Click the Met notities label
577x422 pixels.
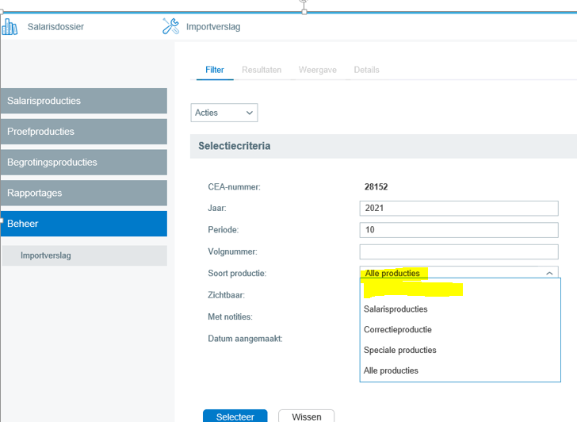pyautogui.click(x=230, y=316)
